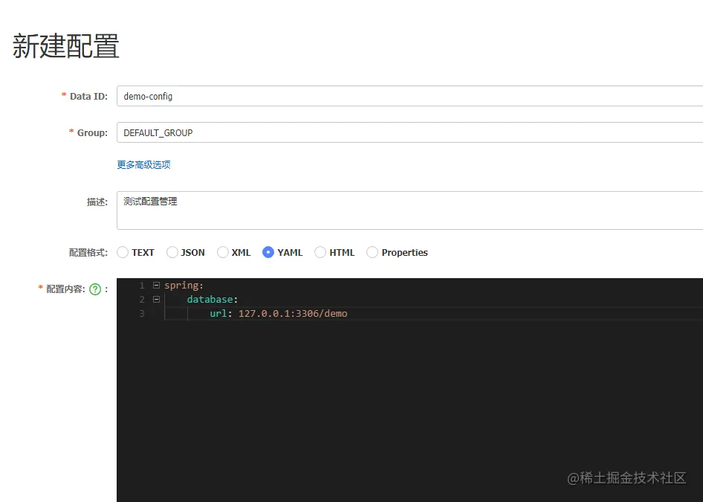Collapse the spring: fold marker on line 1

tap(156, 286)
